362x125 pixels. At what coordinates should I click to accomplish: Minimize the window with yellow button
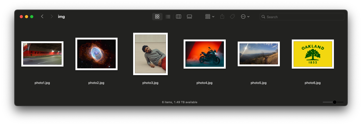click(27, 17)
